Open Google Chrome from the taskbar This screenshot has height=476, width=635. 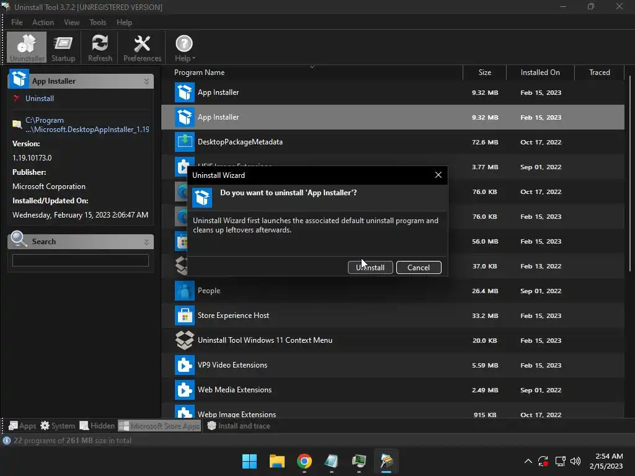click(304, 461)
